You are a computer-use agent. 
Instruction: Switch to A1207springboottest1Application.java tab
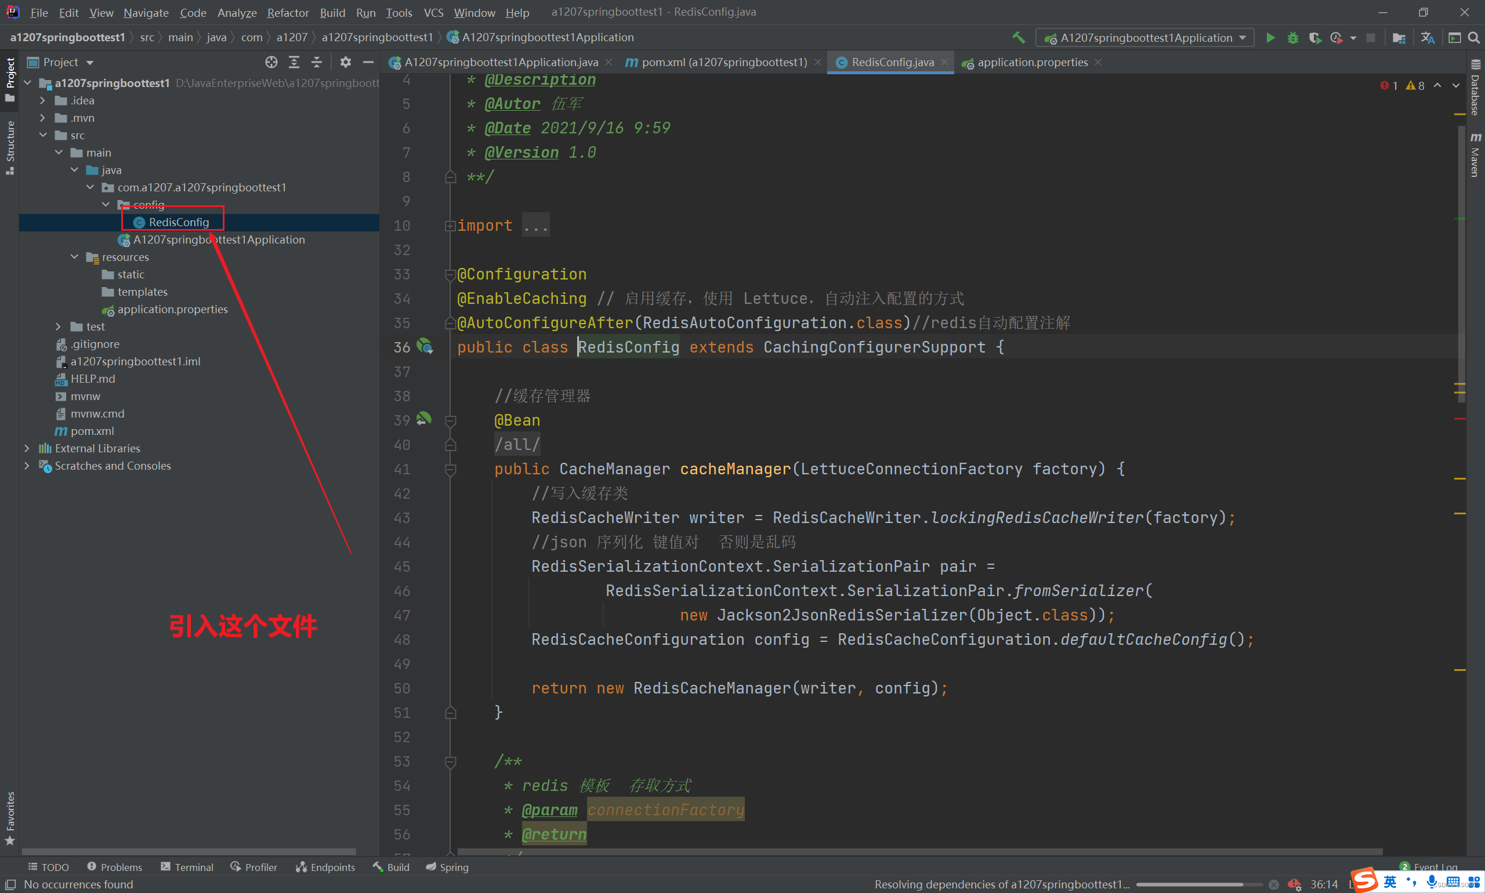point(499,62)
